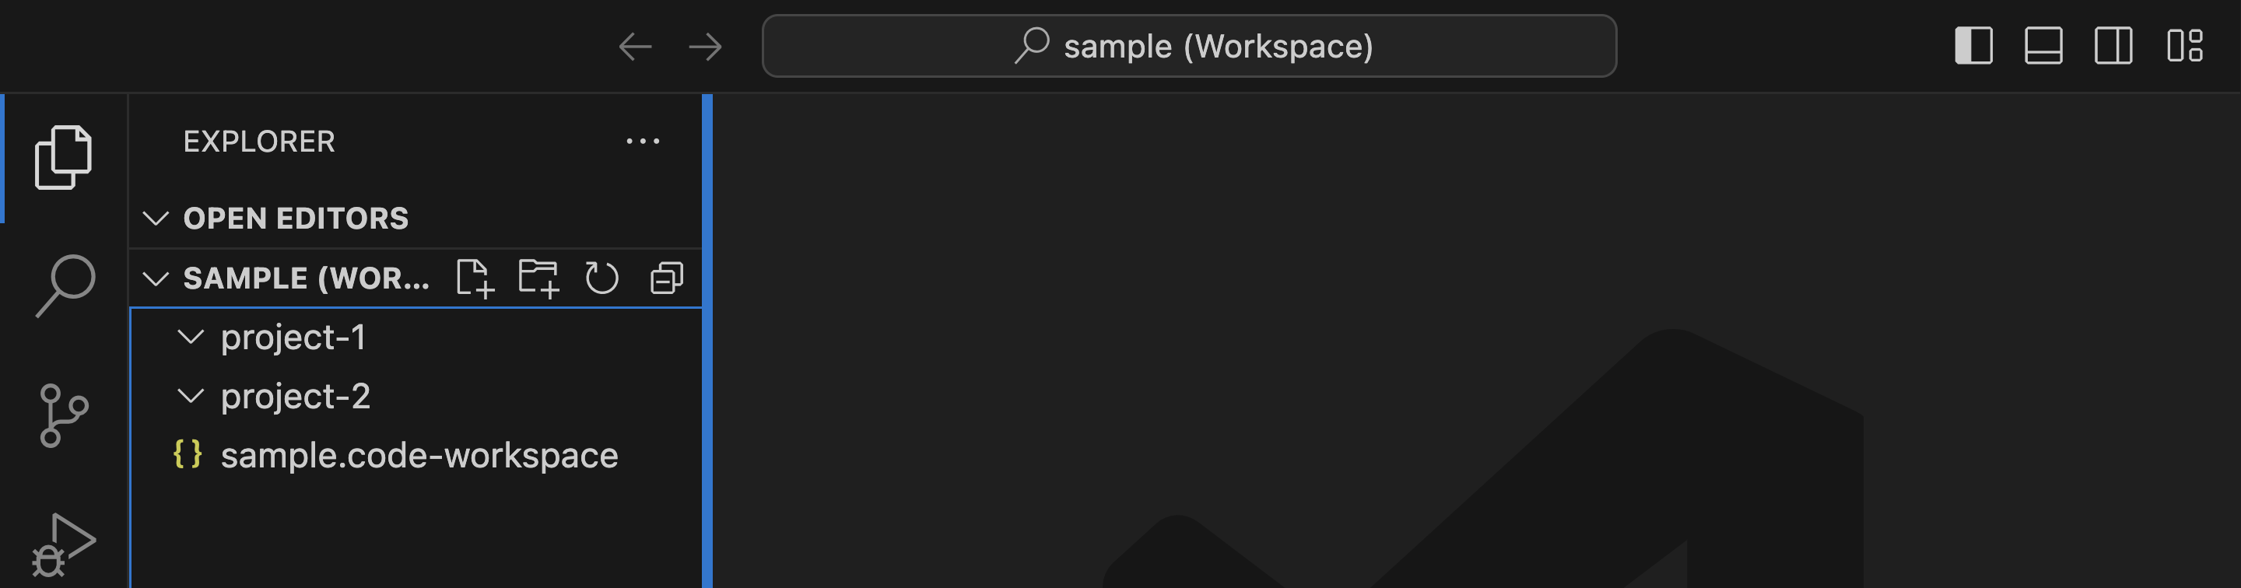
Task: Collapse all folders in the explorer
Action: click(665, 278)
